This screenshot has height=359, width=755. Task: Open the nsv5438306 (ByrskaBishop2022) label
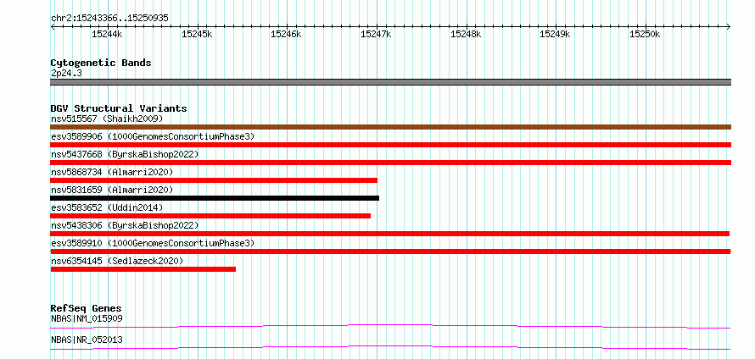pos(125,225)
